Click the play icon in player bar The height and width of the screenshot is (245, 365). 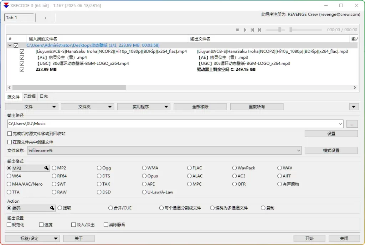tap(245, 30)
